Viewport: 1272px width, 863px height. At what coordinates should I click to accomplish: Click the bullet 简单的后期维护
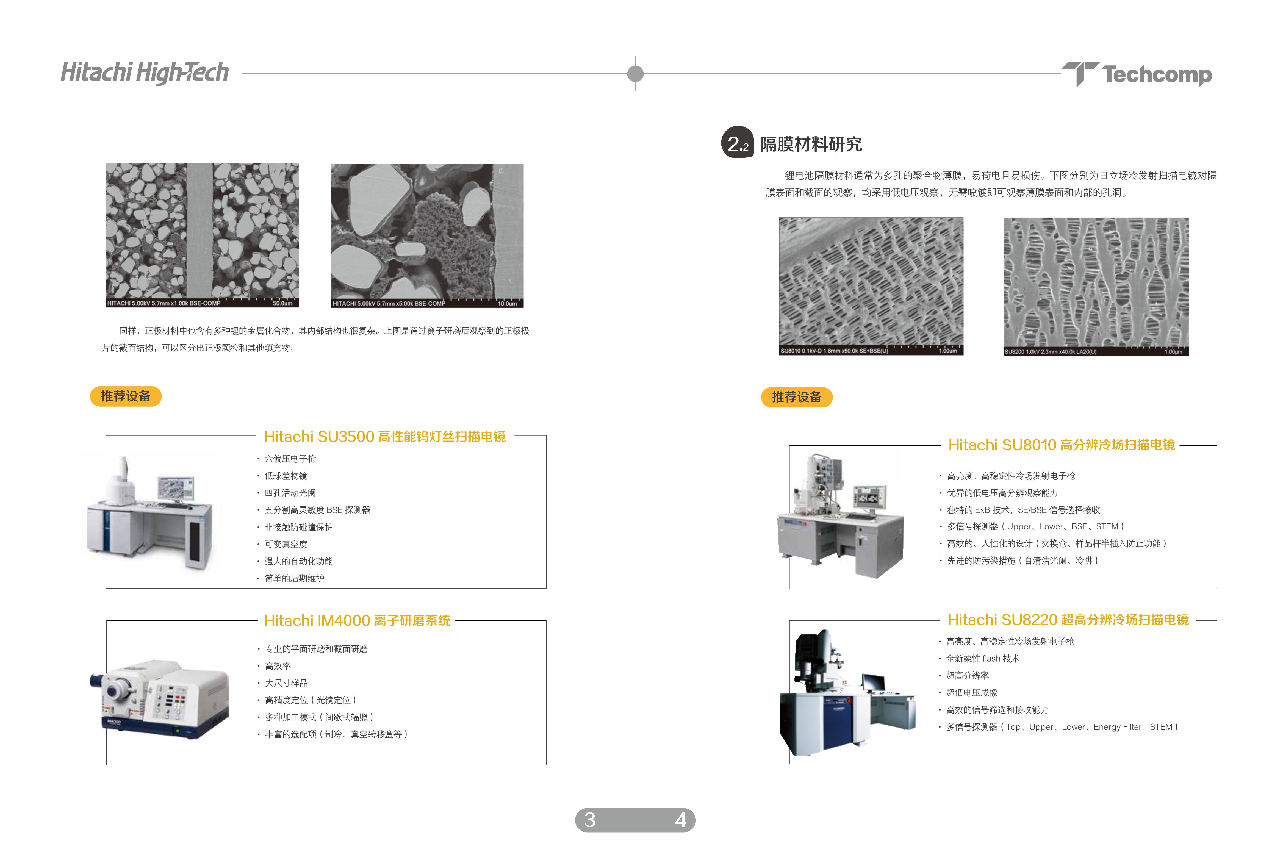click(x=291, y=578)
